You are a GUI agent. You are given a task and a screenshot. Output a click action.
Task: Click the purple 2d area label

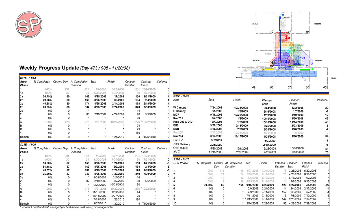pyautogui.click(x=287, y=62)
